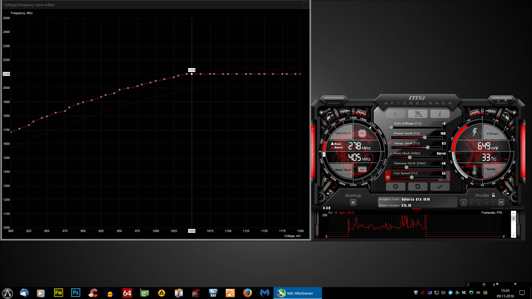Screen dimensions: 532x299
Task: Select profile slot 1
Action: 464,202
